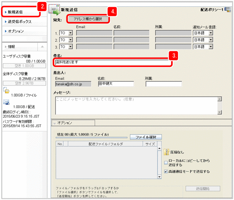Open row 2 日本語 language dropdown
The width and height of the screenshot is (234, 200).
(203, 40)
